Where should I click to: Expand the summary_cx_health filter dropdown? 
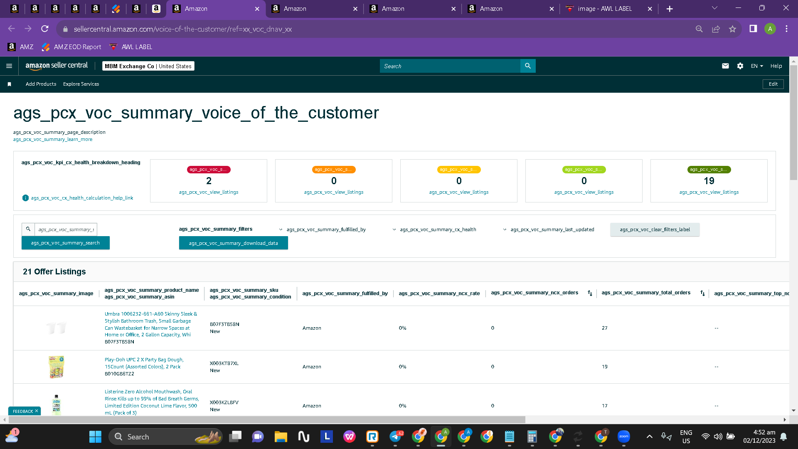tap(434, 229)
